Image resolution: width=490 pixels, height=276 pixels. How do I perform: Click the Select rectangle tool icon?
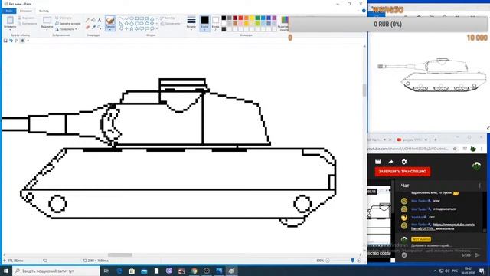pyautogui.click(x=47, y=21)
